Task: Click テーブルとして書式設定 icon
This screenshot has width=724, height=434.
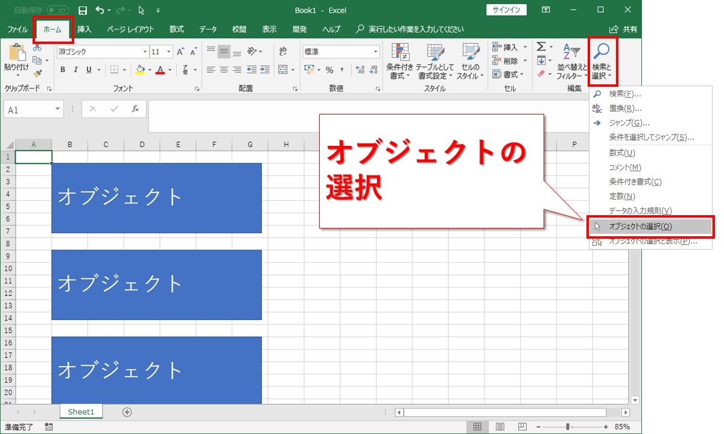Action: click(x=434, y=61)
